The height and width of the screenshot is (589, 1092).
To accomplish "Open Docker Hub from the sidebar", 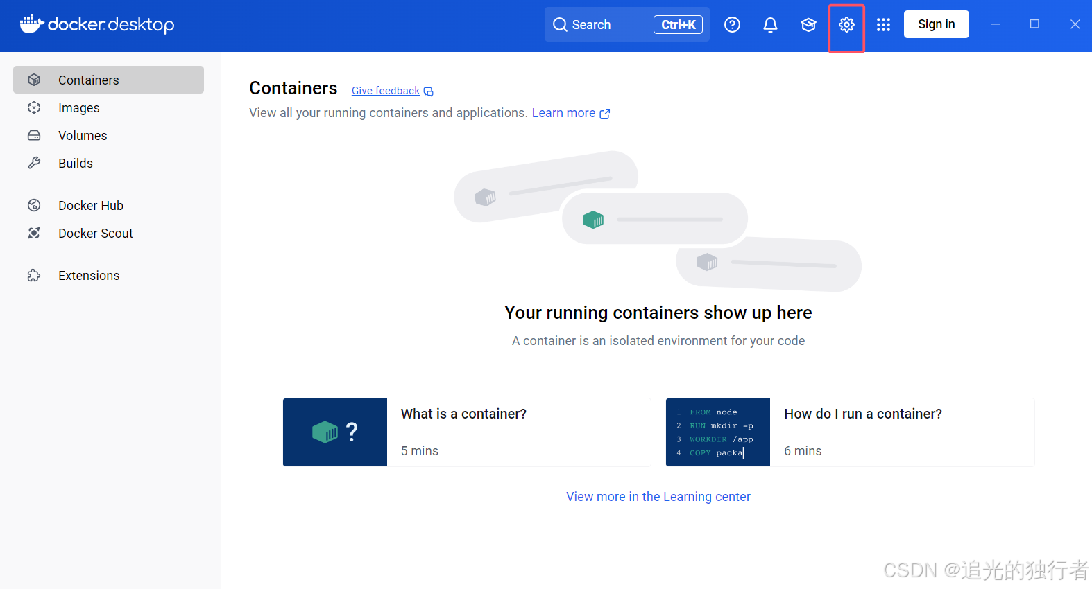I will click(108, 205).
